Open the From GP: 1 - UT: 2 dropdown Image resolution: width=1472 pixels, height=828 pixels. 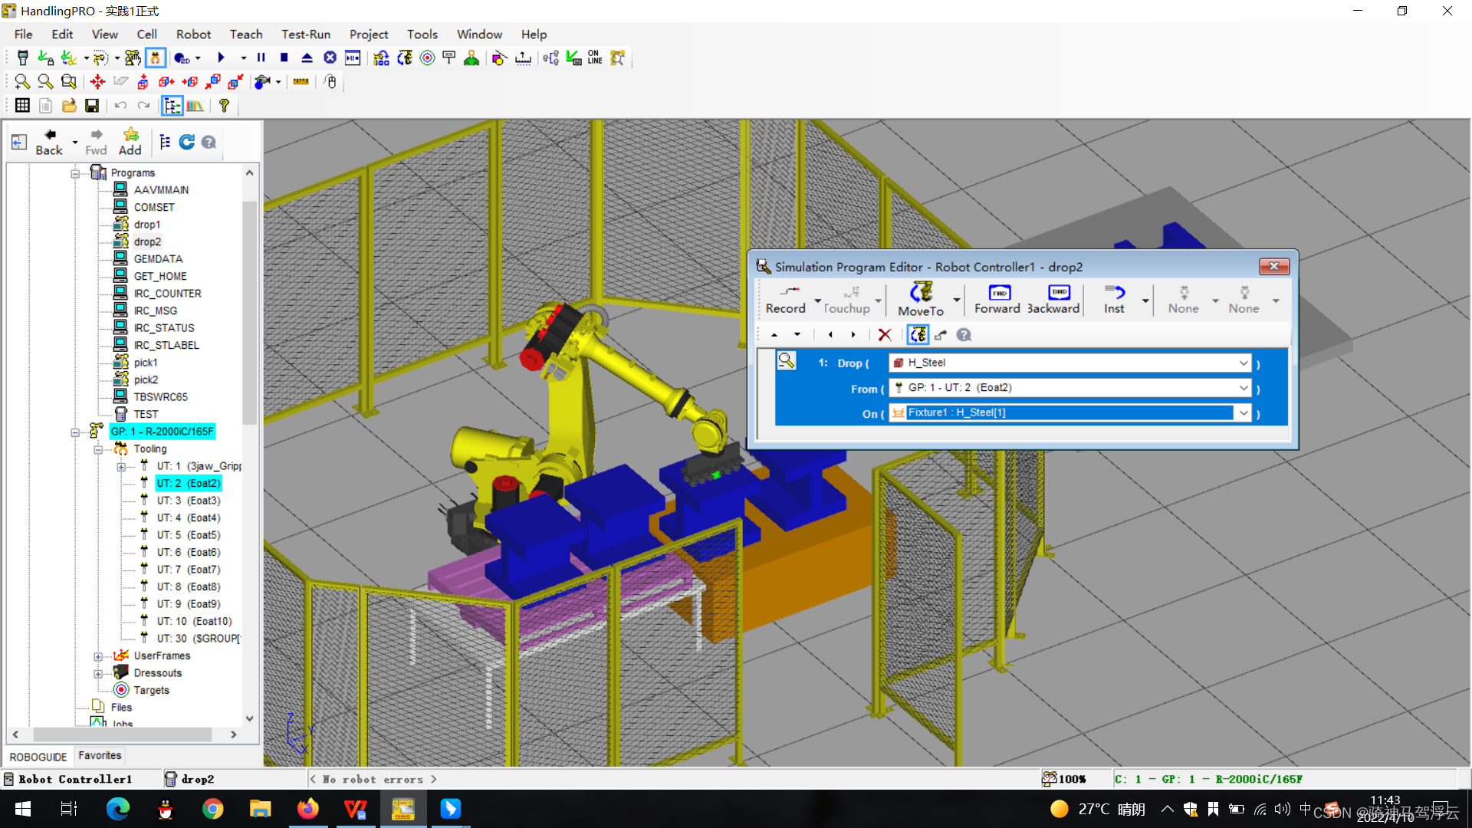(x=1243, y=388)
